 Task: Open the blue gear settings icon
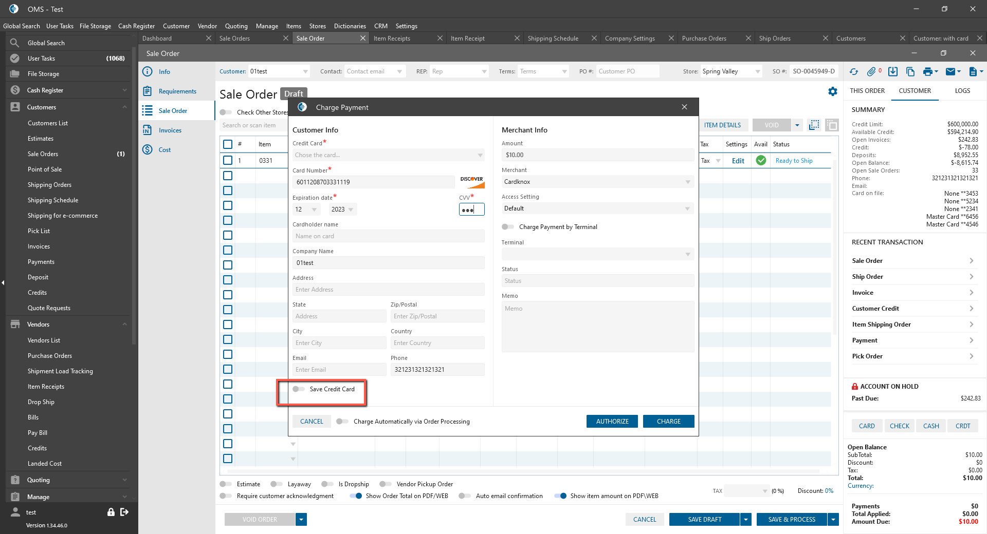coord(833,91)
